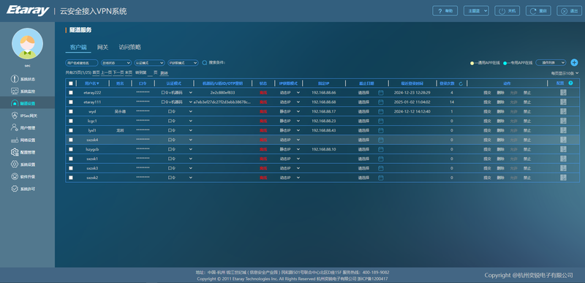Open calendar icon in wyd row
585x283 pixels.
pos(380,111)
